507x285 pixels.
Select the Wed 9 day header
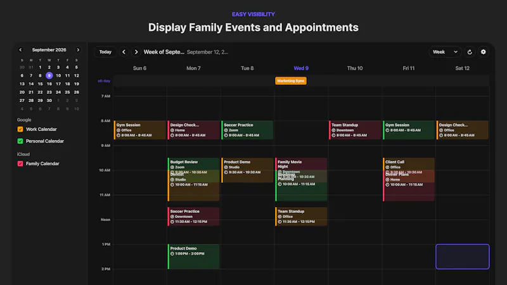tap(301, 68)
